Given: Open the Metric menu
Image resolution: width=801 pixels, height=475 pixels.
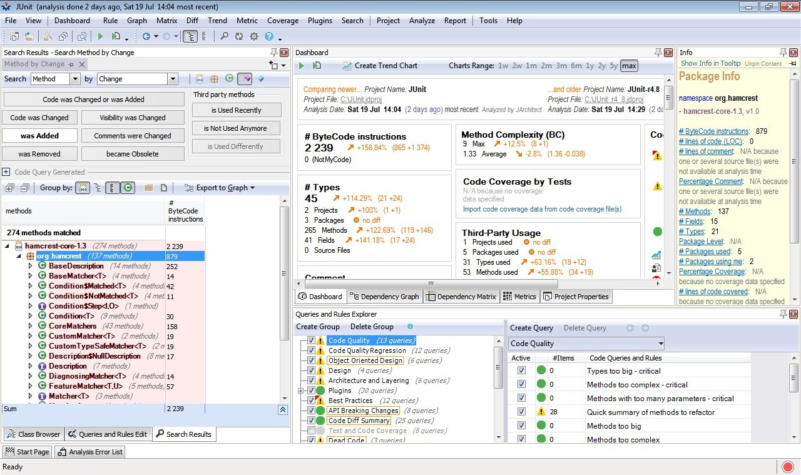Looking at the screenshot, I should pyautogui.click(x=247, y=20).
